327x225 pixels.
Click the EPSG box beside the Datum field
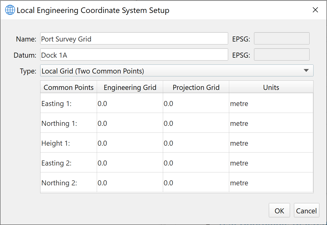click(x=282, y=55)
